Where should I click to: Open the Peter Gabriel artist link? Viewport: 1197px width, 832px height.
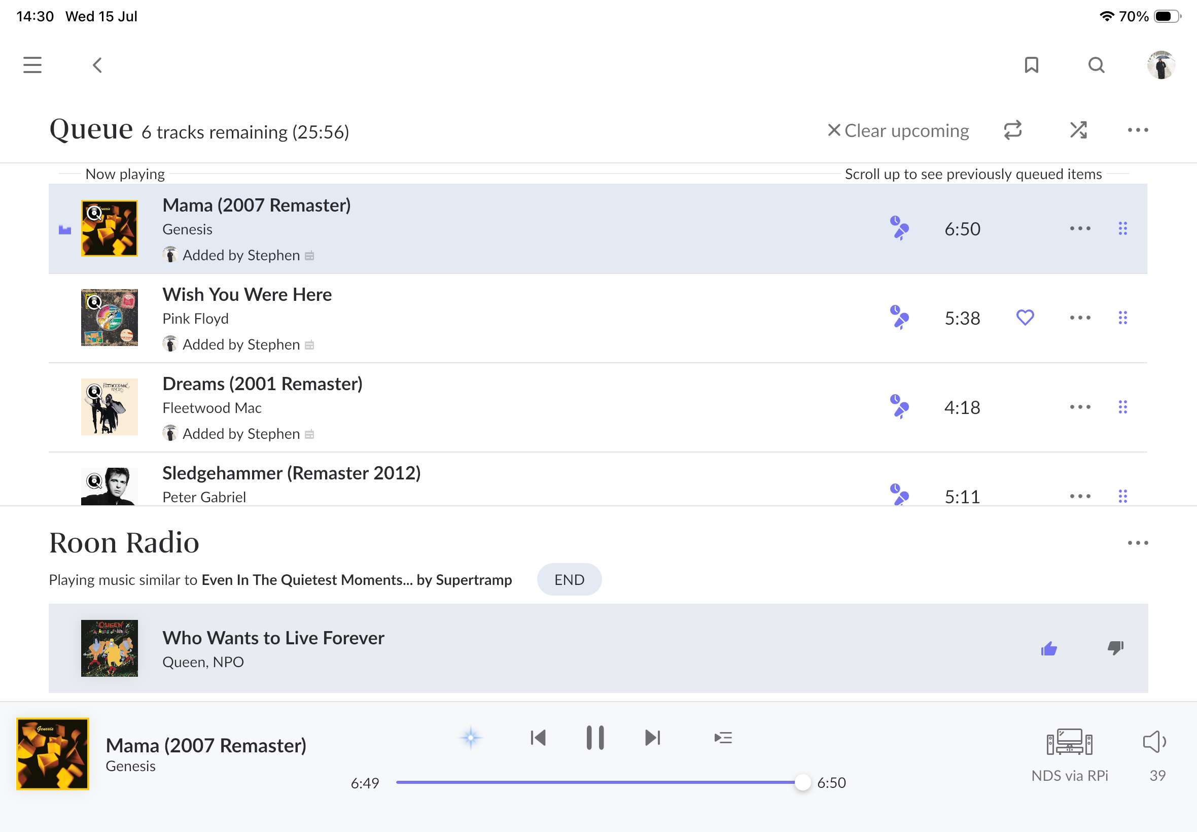tap(204, 497)
